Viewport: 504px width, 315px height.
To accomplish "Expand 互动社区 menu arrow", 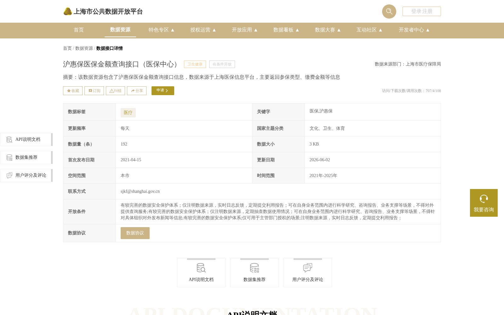I will (381, 30).
